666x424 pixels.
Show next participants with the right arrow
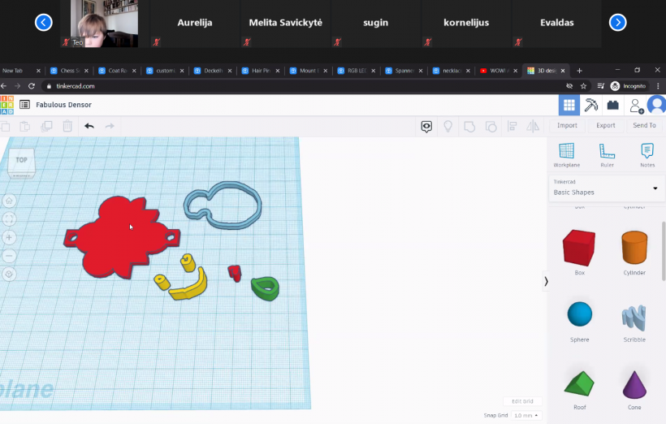click(x=617, y=23)
